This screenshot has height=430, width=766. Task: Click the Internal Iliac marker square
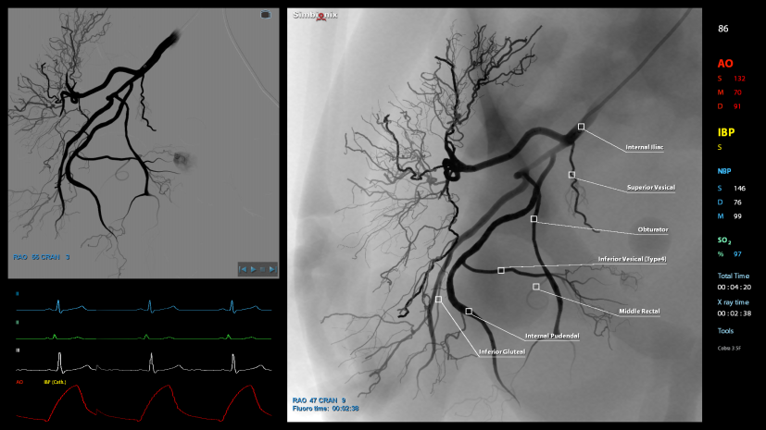[x=581, y=126]
